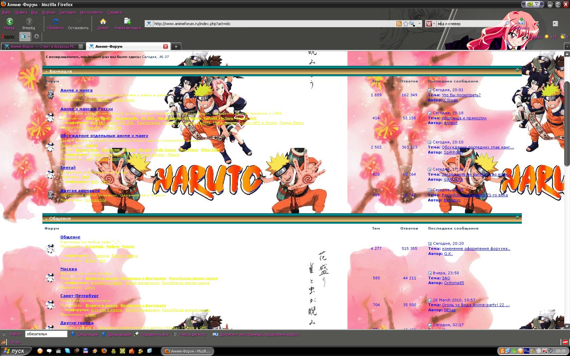Click the find field with обязательн
The image size is (570, 356).
46,334
